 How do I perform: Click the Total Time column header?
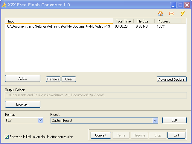pos(123,21)
